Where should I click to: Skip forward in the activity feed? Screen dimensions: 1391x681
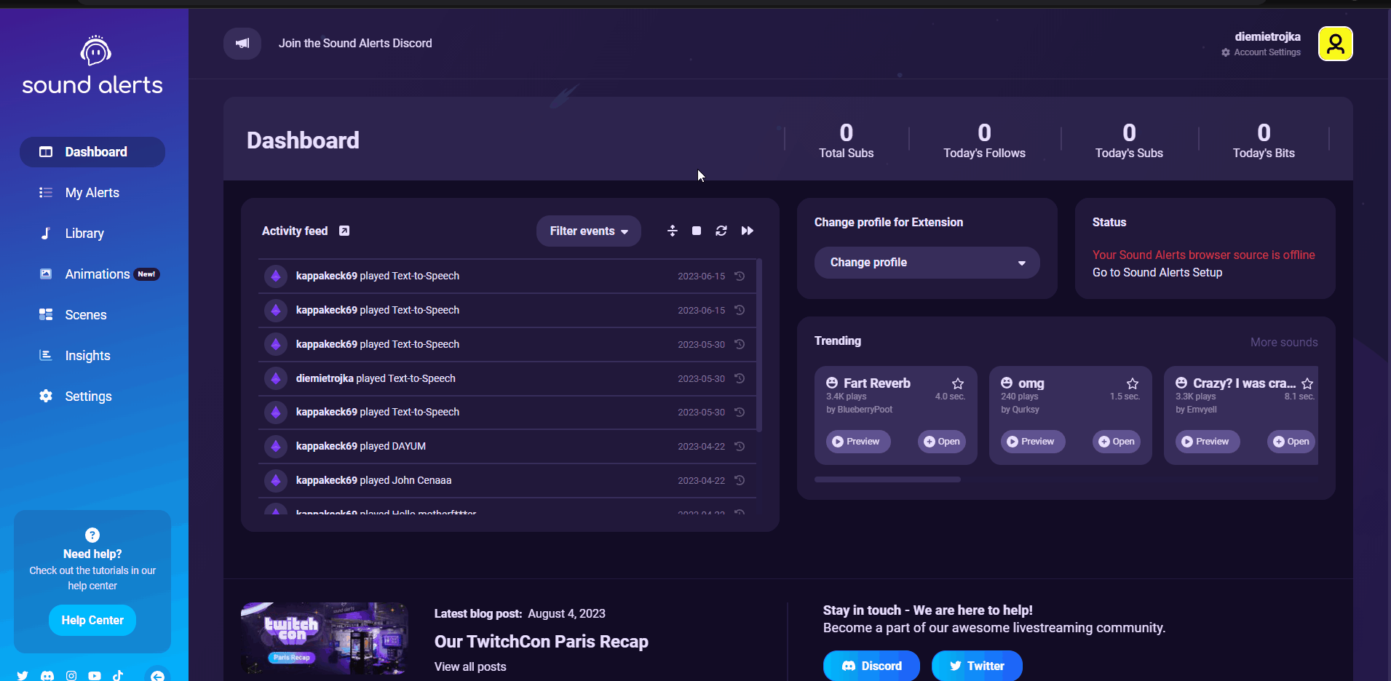pyautogui.click(x=748, y=231)
